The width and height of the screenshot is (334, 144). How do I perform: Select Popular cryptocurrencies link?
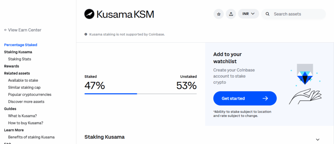pos(30,95)
